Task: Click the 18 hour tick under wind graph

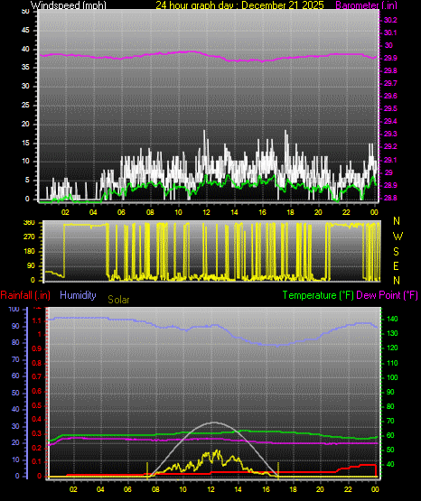Action: [290, 212]
